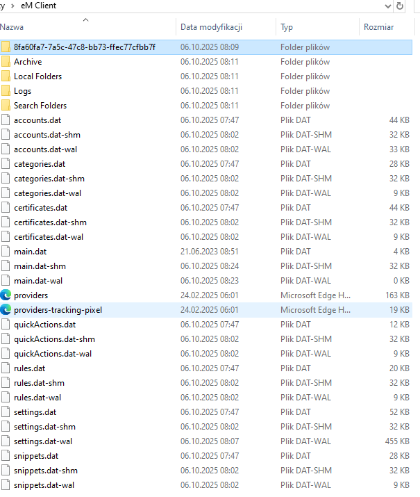Sort by Data modyfikacji column header
The image size is (420, 497).
[211, 27]
